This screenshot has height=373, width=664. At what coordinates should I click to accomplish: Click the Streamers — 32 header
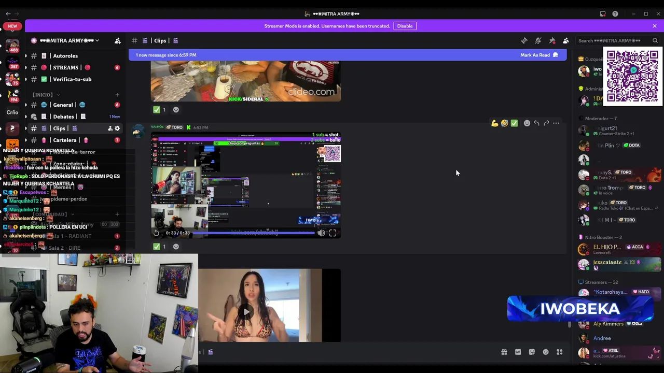[x=601, y=282]
